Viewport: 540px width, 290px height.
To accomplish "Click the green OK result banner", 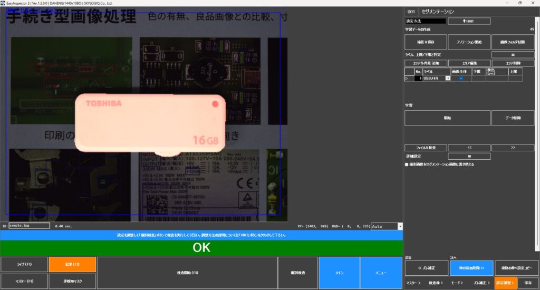I will pyautogui.click(x=201, y=248).
